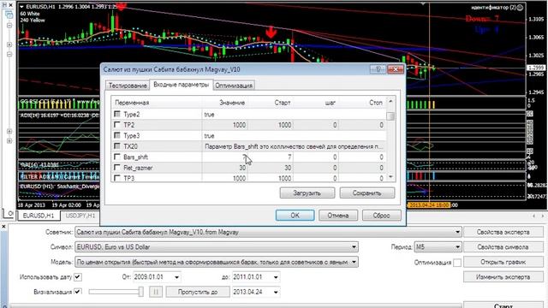The height and width of the screenshot is (308, 548).
Task: Check the Bars_shift variable checkbox
Action: 117,157
